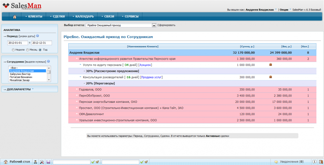This screenshot has width=324, height=165.
Task: Open Уведомления notifications in bottom bar
Action: pyautogui.click(x=289, y=162)
